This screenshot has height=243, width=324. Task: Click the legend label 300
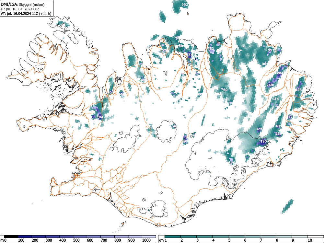pyautogui.click(x=49, y=240)
